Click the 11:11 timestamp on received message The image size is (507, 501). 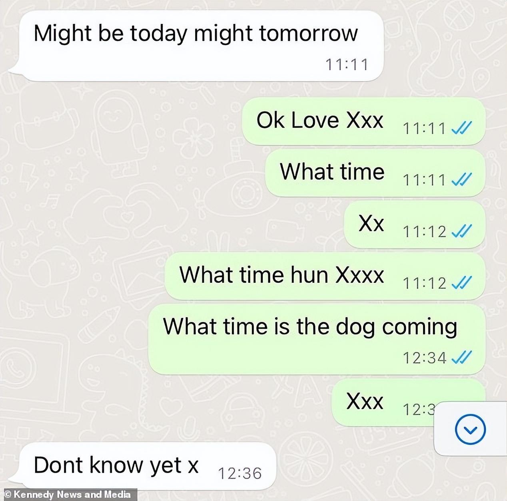pos(346,64)
